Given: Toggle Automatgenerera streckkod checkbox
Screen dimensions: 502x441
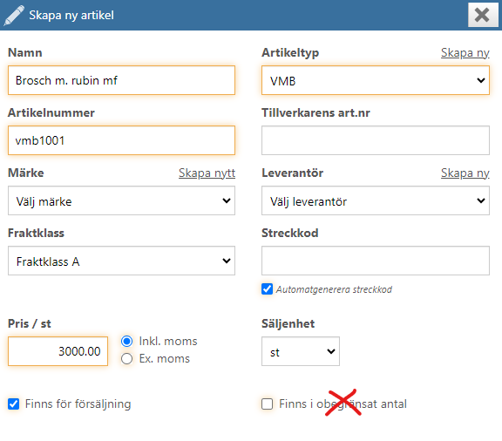Looking at the screenshot, I should (x=267, y=288).
